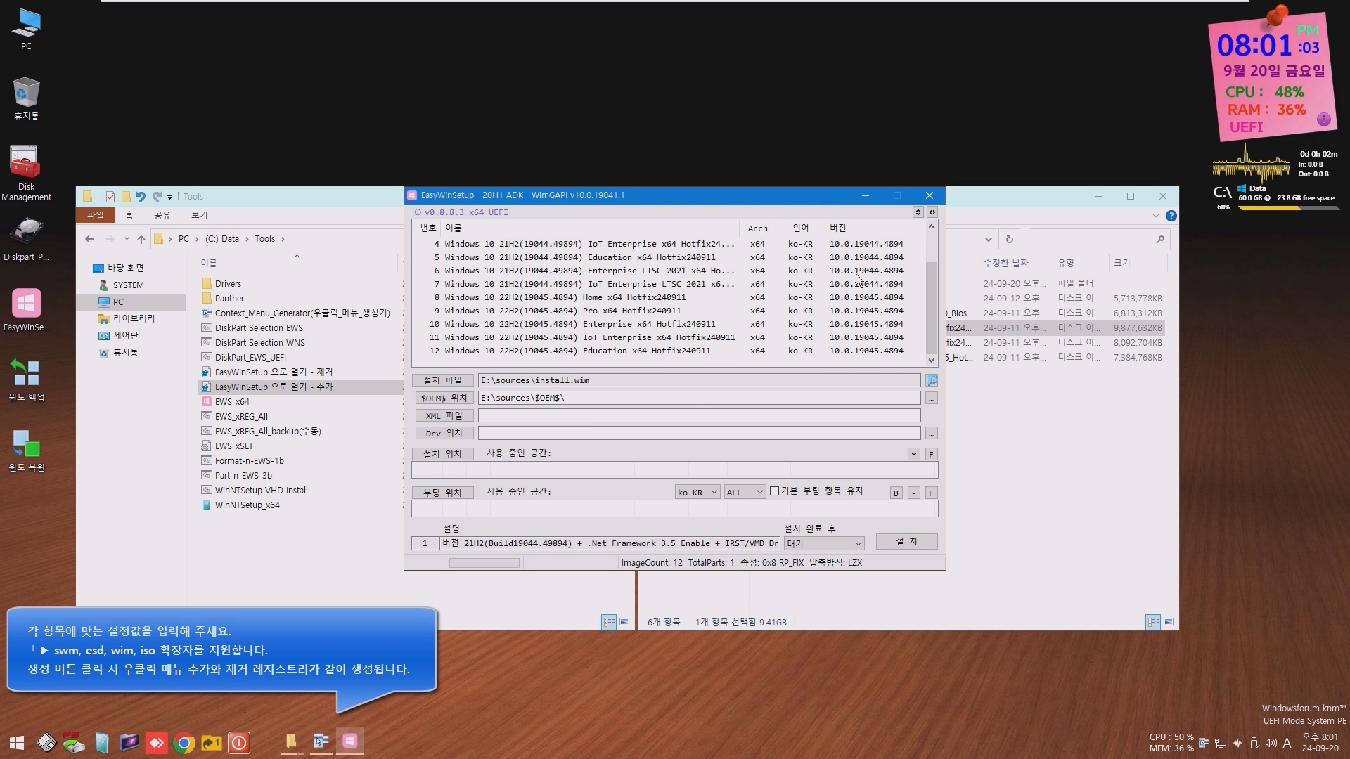
Task: Launch the EasyWinSetup desktop shortcut
Action: 26,309
